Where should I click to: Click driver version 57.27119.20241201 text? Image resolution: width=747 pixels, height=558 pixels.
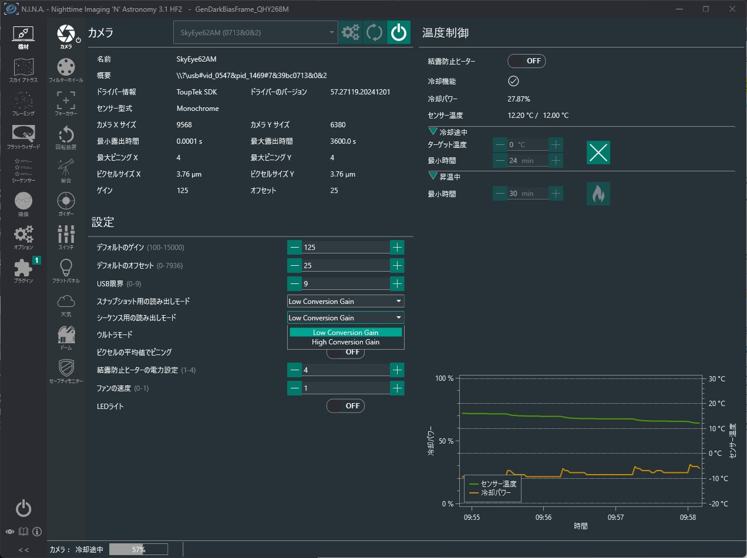coord(361,92)
